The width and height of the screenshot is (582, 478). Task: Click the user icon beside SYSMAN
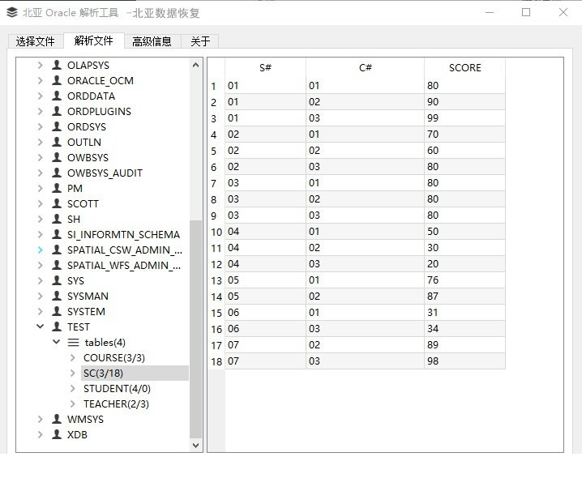pos(57,296)
